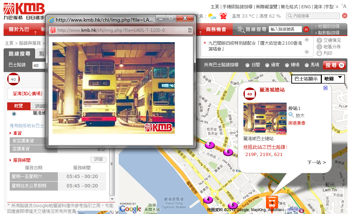351x214 pixels.
Task: Click the IE icon in popup title bar
Action: coord(51,20)
